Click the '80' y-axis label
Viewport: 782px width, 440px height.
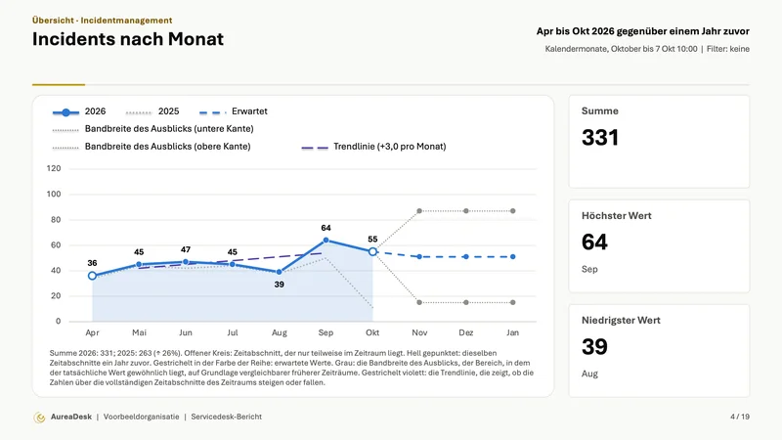click(56, 219)
